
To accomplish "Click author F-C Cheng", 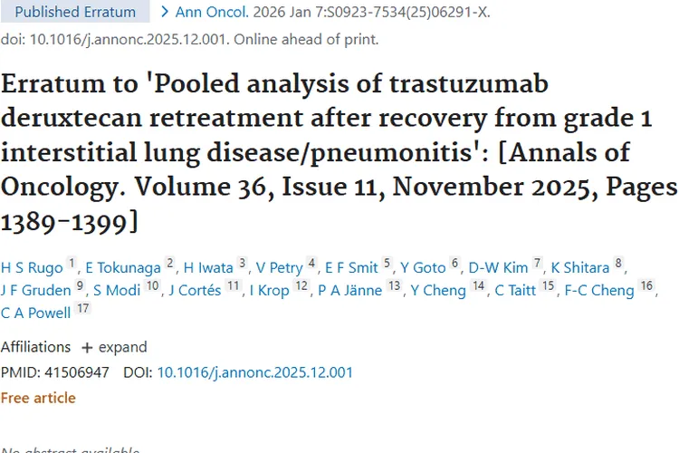I will [x=598, y=291].
